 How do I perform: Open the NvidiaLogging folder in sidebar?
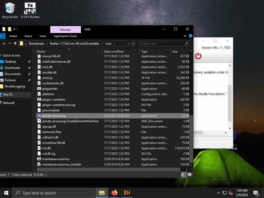point(15,86)
